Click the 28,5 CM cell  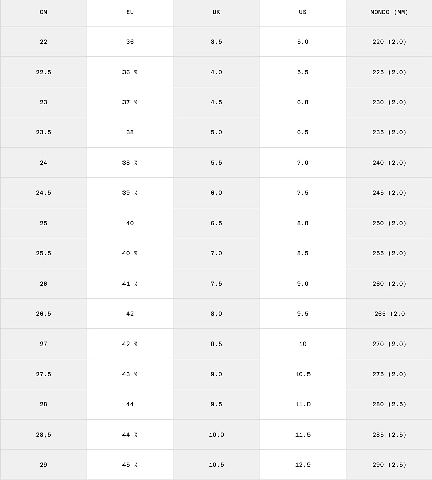pos(43,435)
